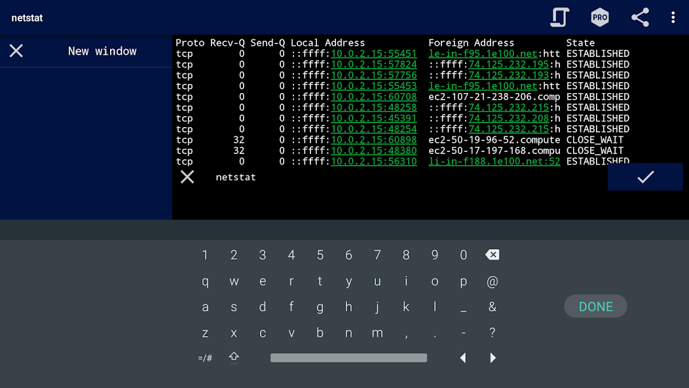Focus the netstat command input field

[x=393, y=177]
